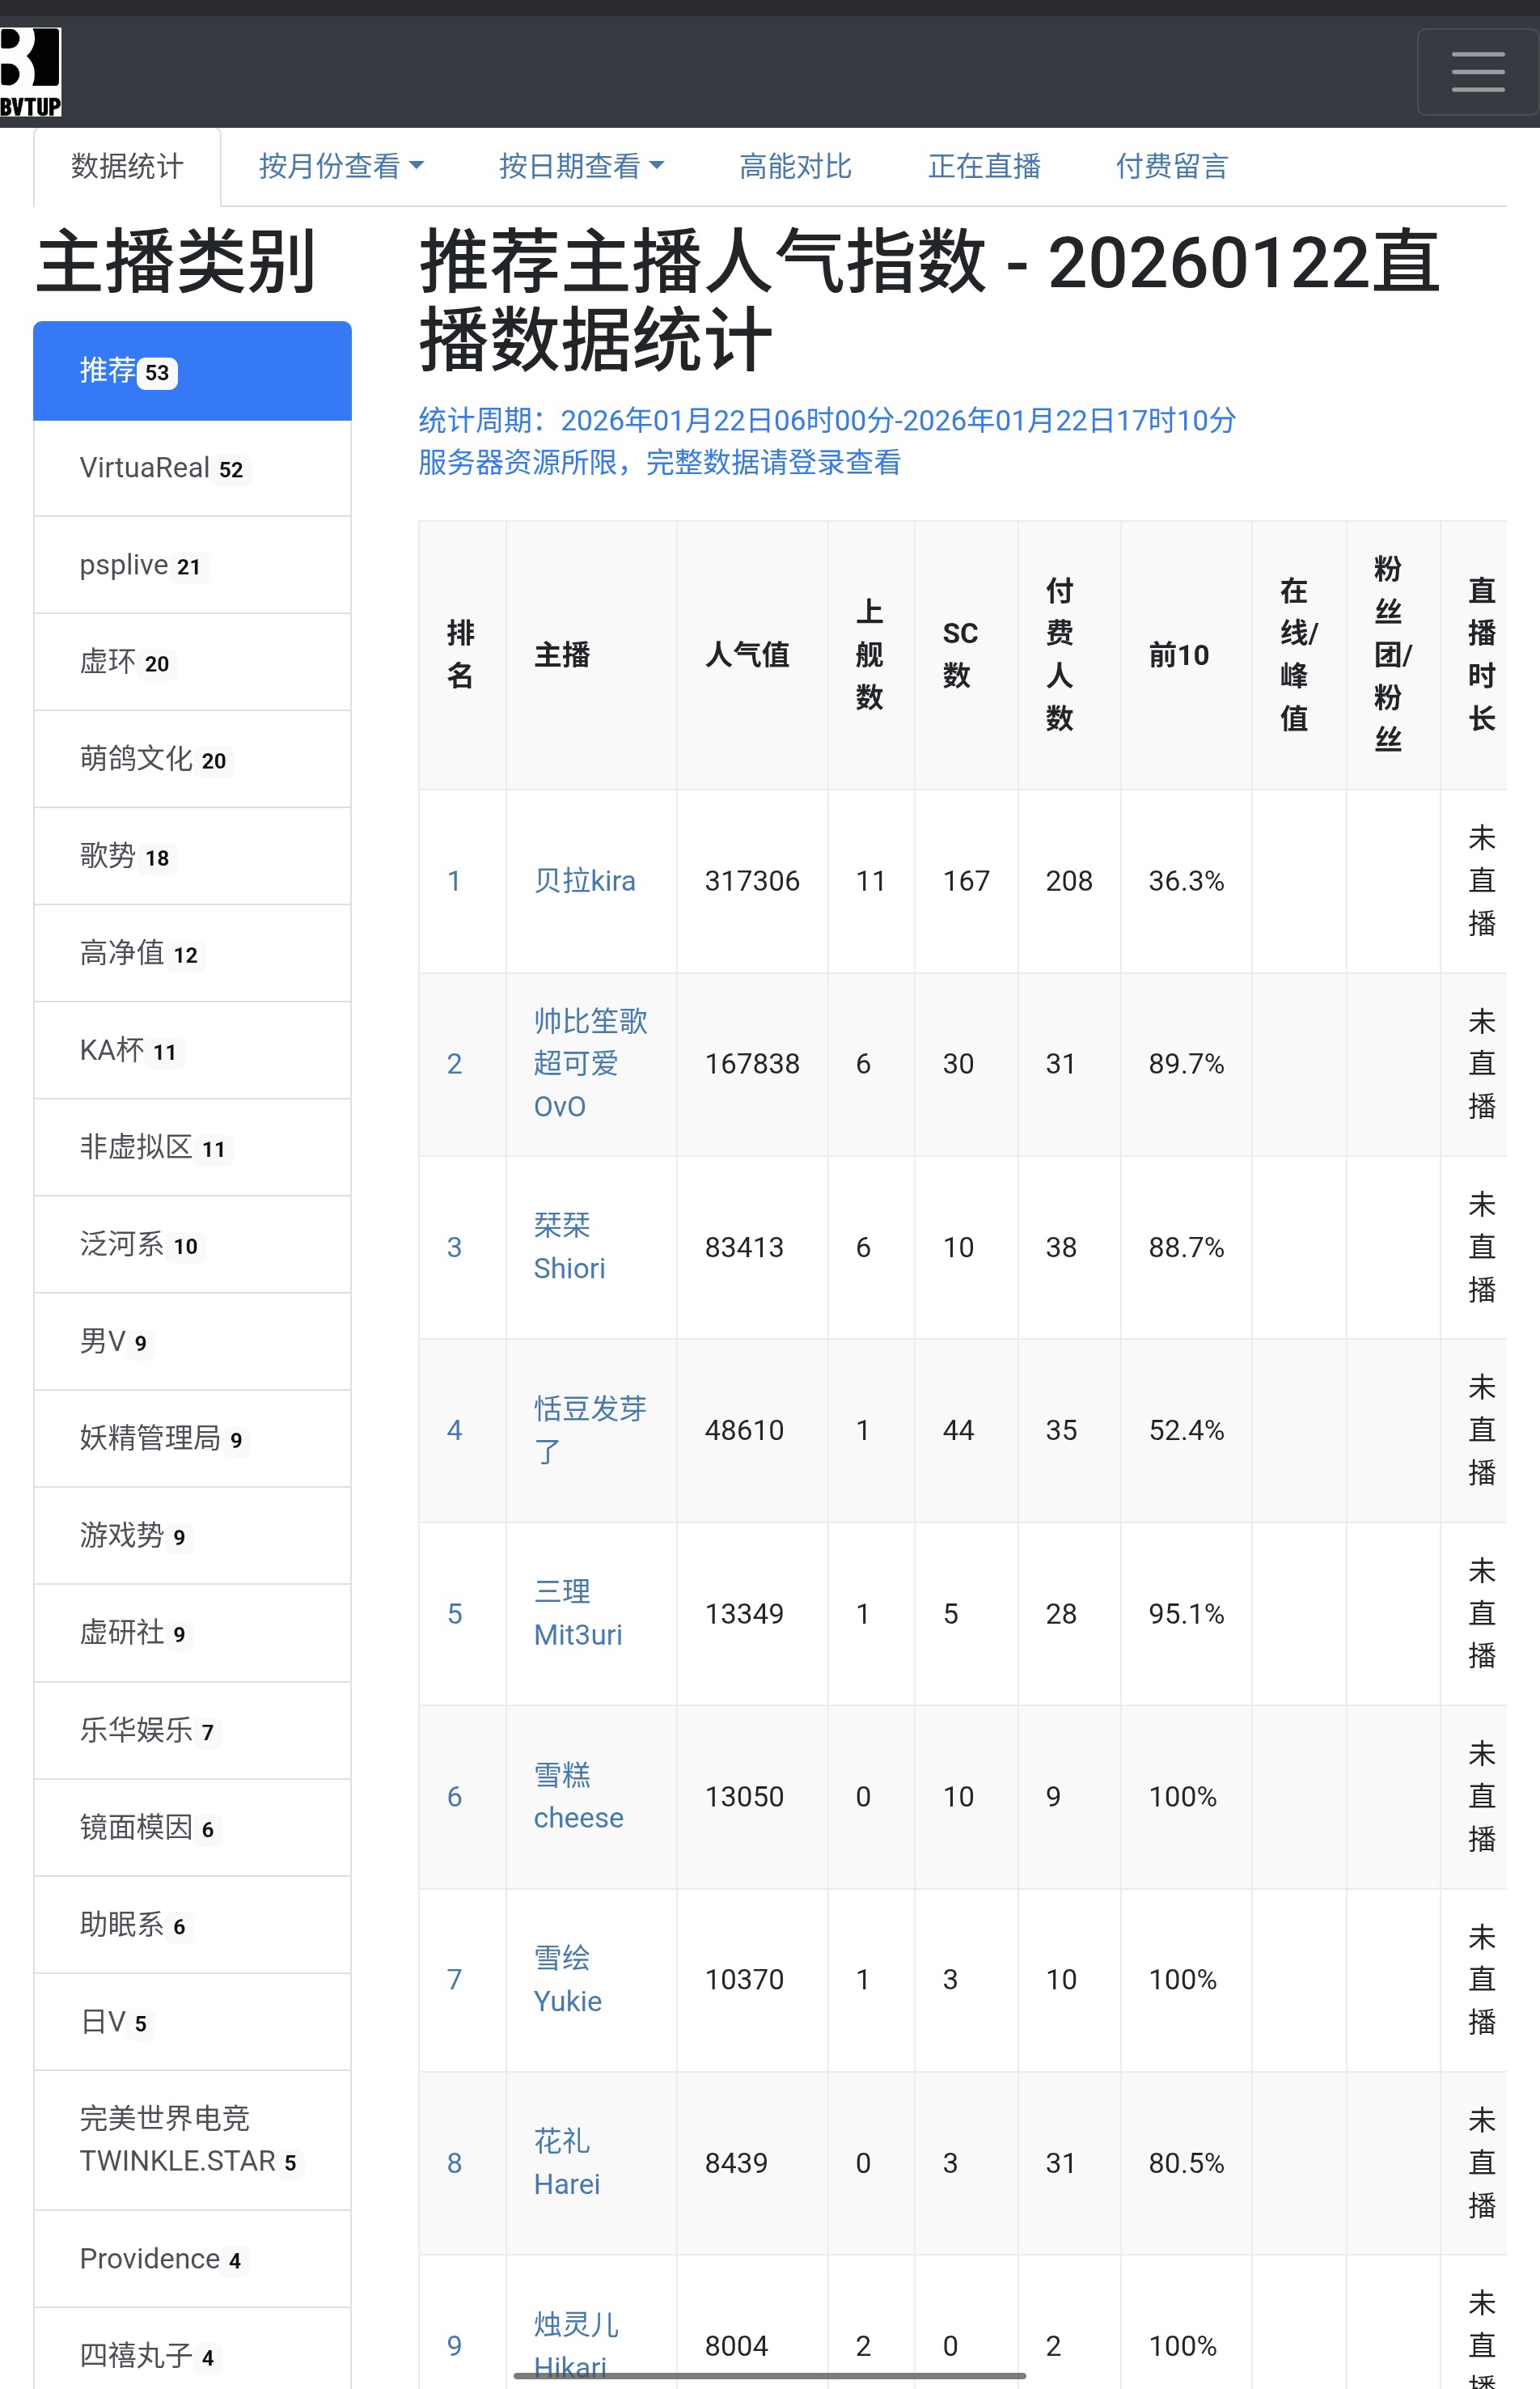Select the 推荐 category in sidebar
Image resolution: width=1540 pixels, height=2389 pixels.
(x=192, y=371)
